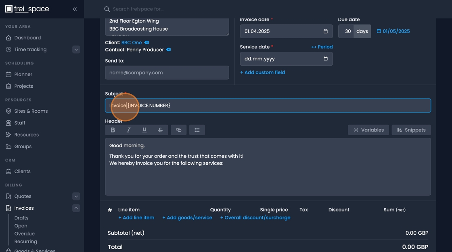Open the invoice date calendar picker

click(x=326, y=31)
